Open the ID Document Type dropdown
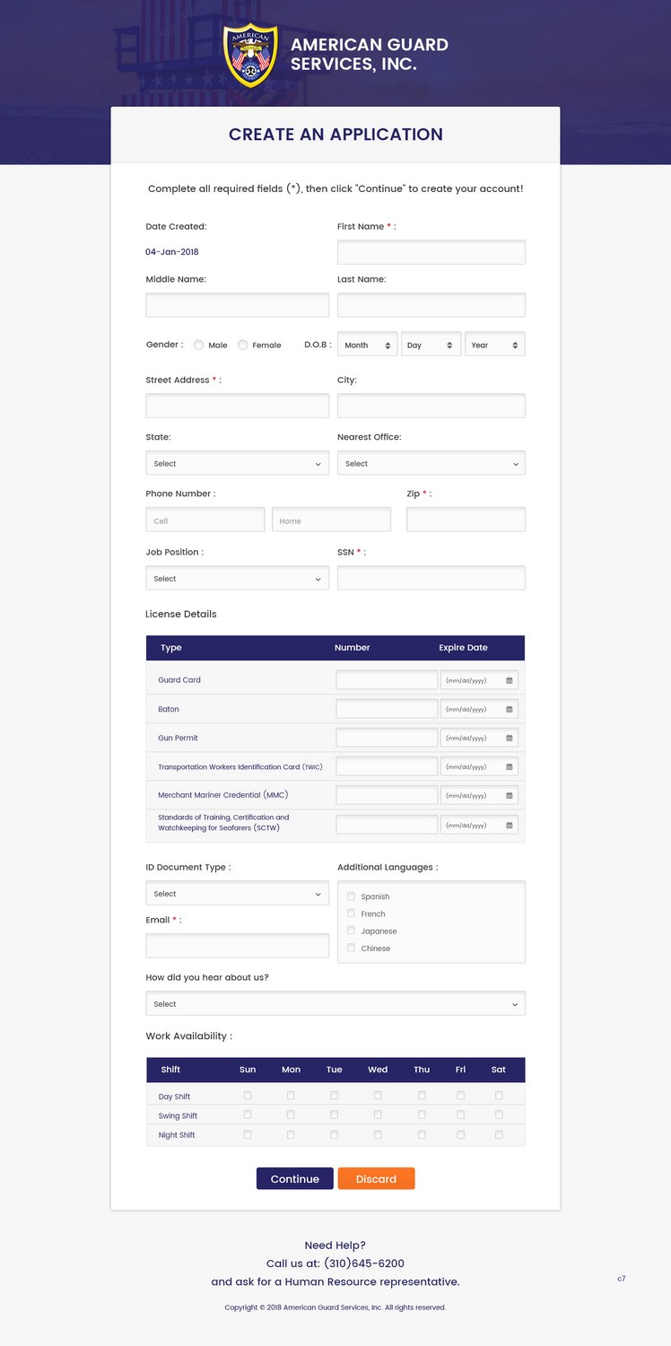 [x=237, y=893]
